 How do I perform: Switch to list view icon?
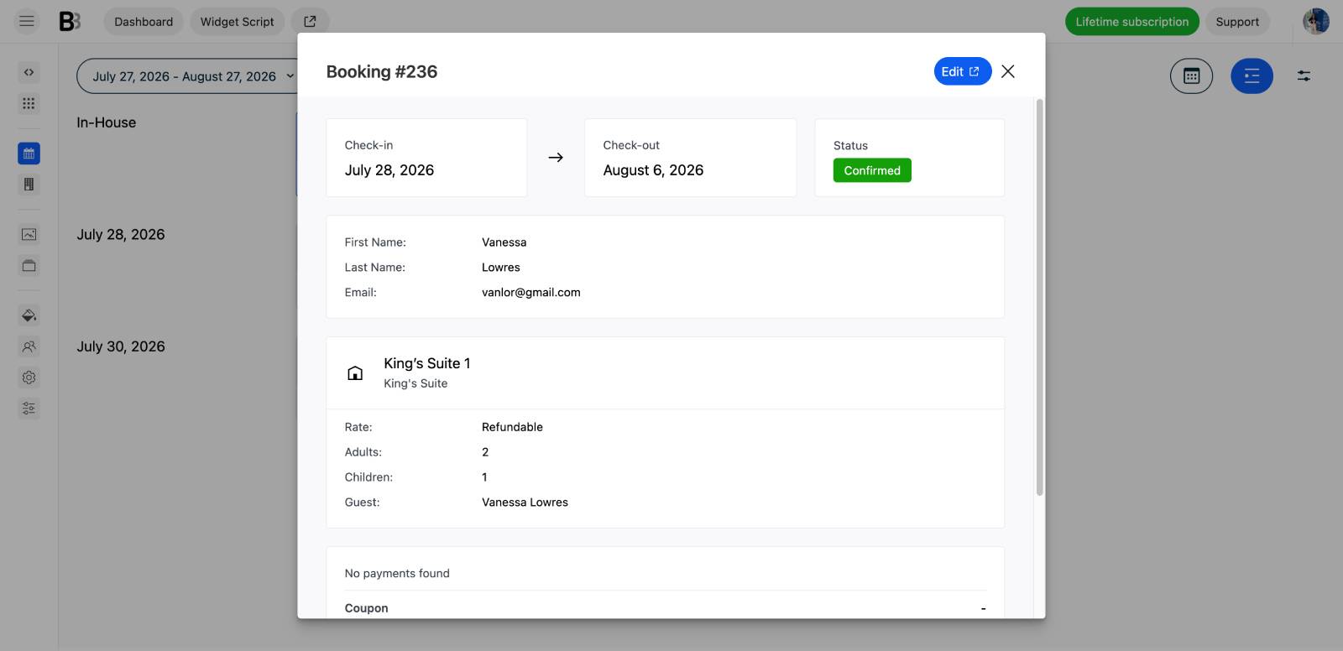coord(1252,76)
